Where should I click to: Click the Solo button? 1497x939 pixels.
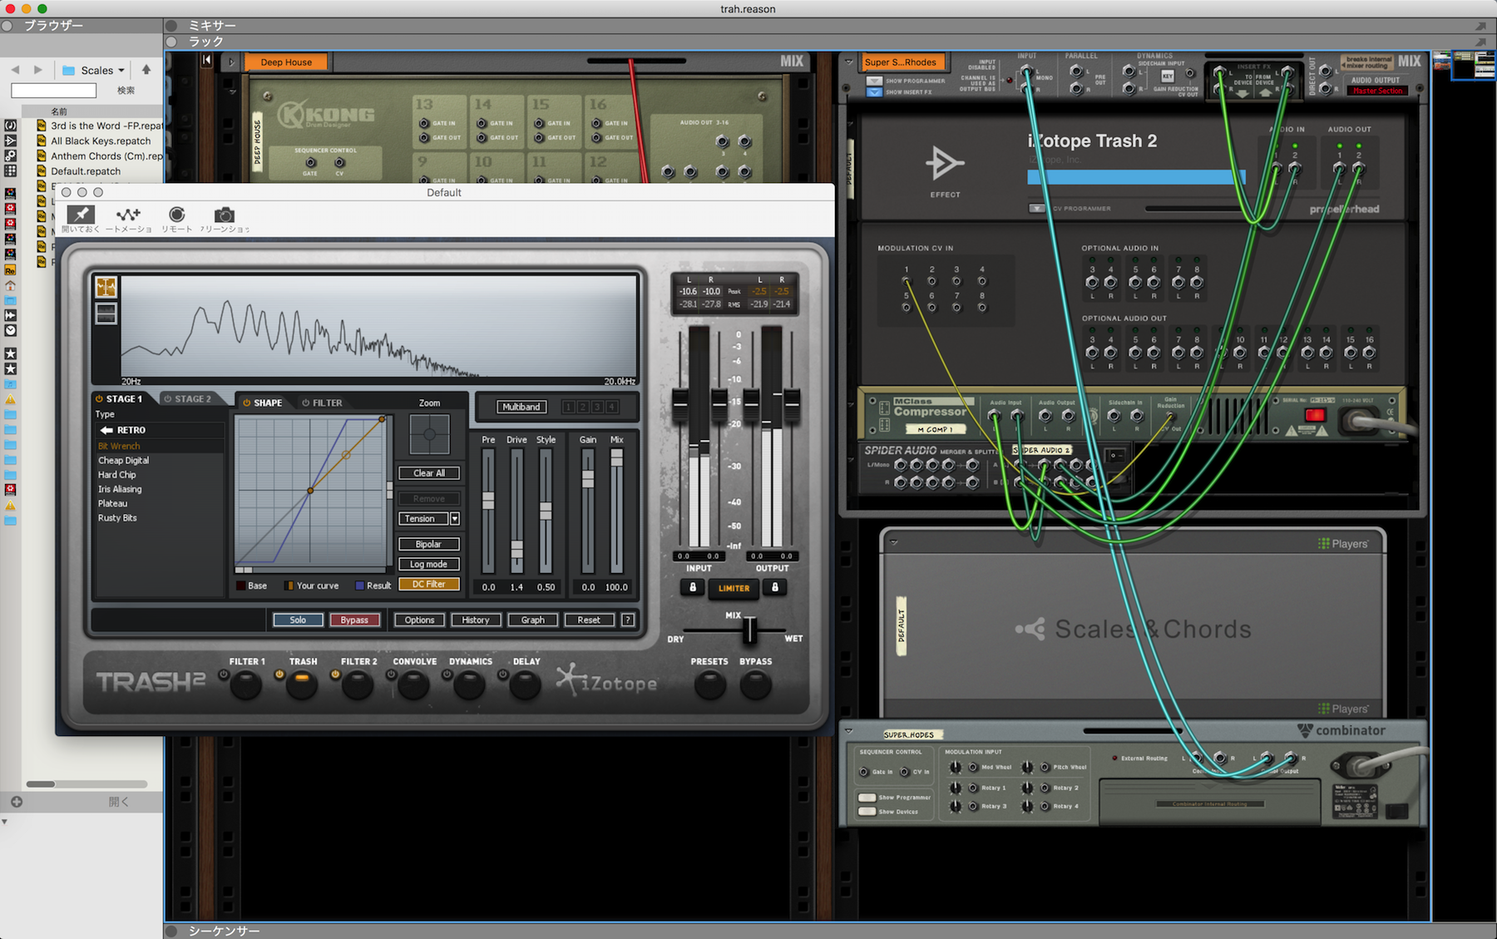(298, 620)
